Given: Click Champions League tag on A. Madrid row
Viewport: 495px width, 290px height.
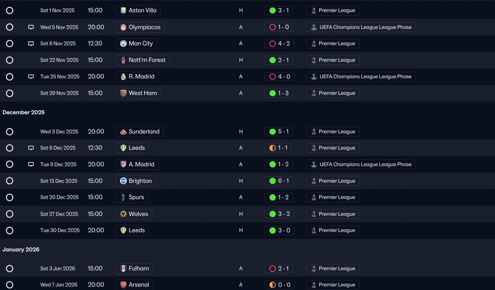Looking at the screenshot, I should point(361,164).
